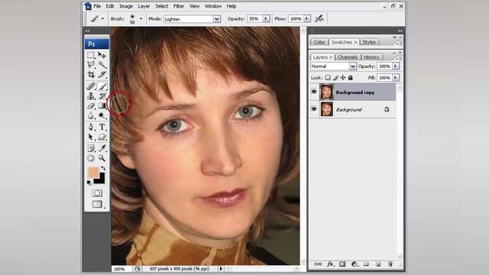
Task: Change the screen mode button
Action: coord(97,204)
